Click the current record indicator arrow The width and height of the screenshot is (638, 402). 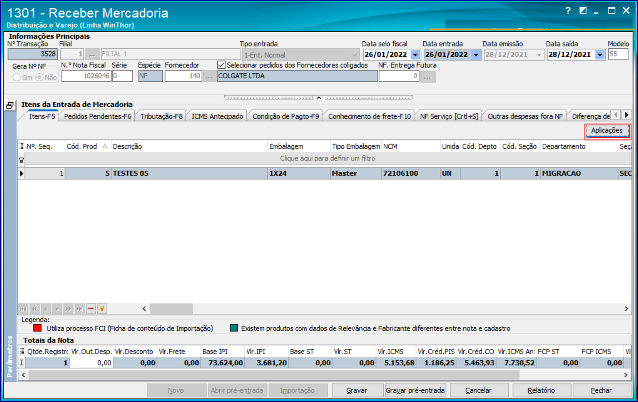22,173
